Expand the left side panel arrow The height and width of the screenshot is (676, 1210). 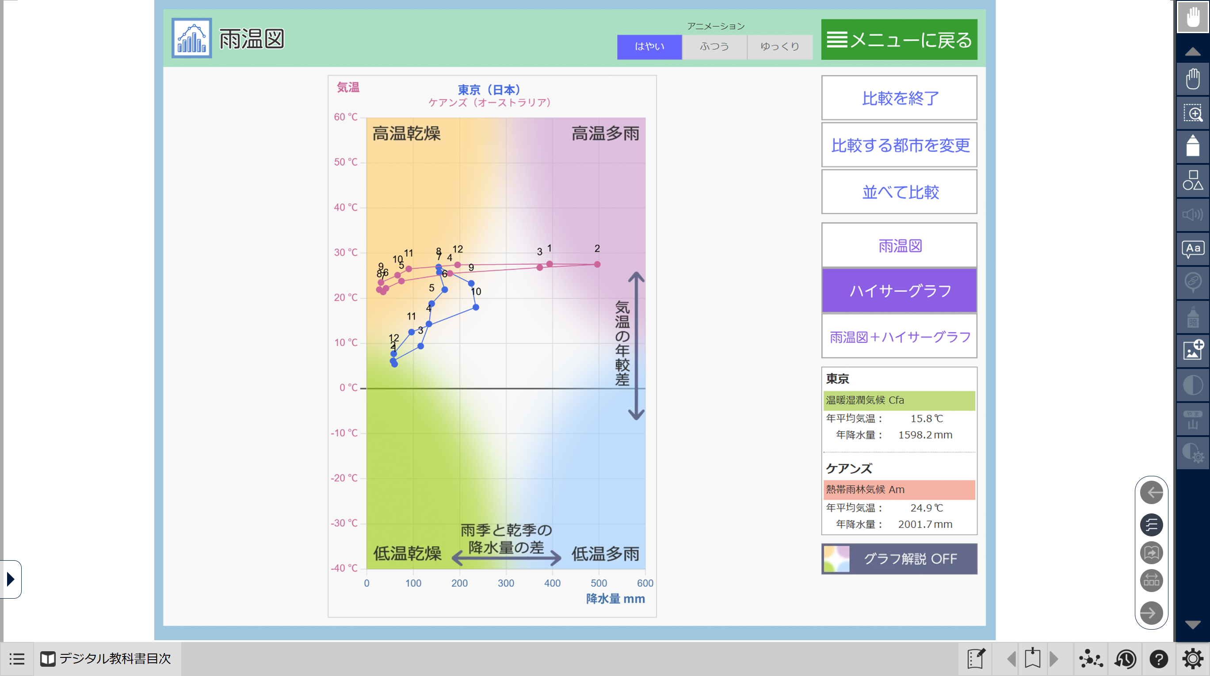pyautogui.click(x=10, y=579)
